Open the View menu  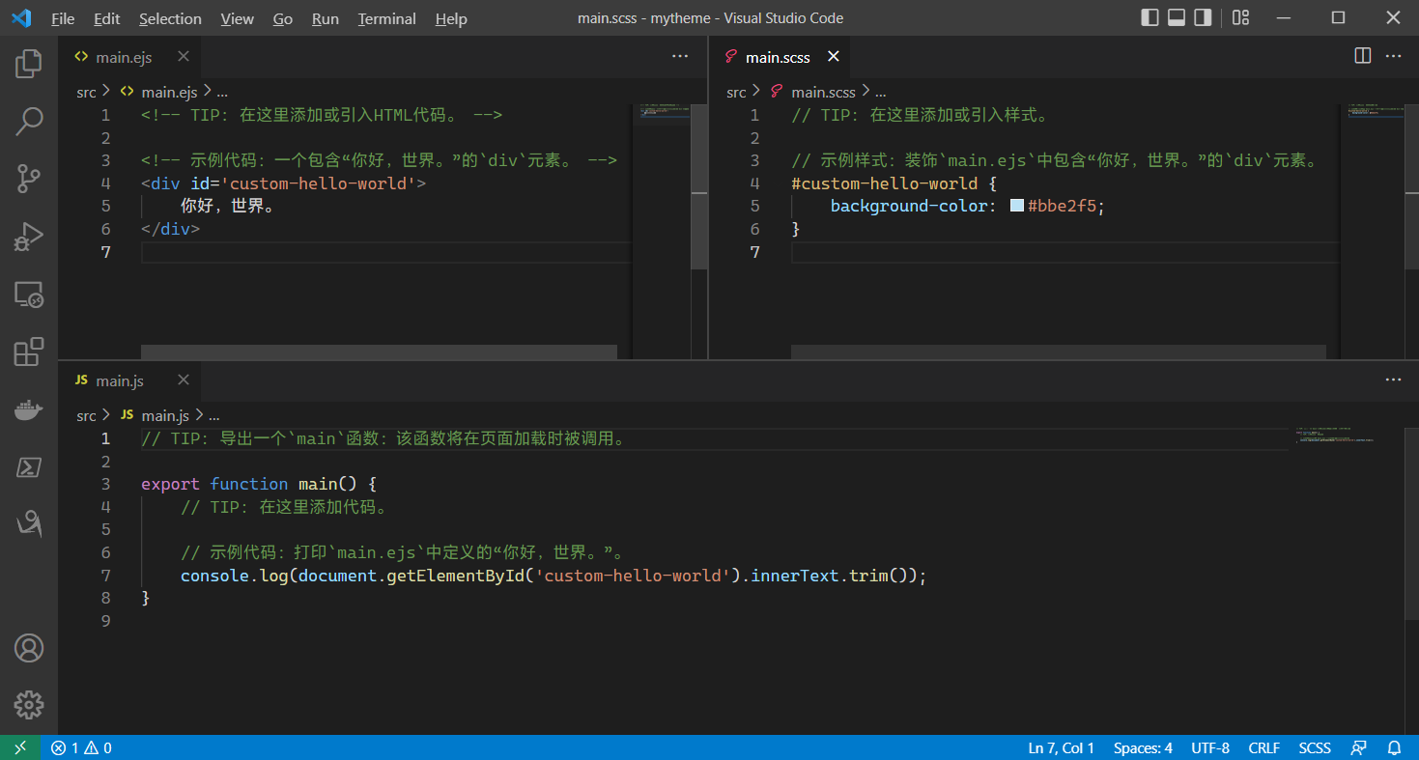pyautogui.click(x=237, y=18)
